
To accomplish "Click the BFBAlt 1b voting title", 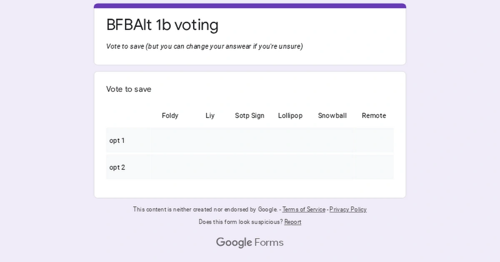I will click(x=162, y=25).
